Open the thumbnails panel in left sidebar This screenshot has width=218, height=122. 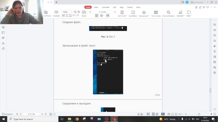[3, 27]
